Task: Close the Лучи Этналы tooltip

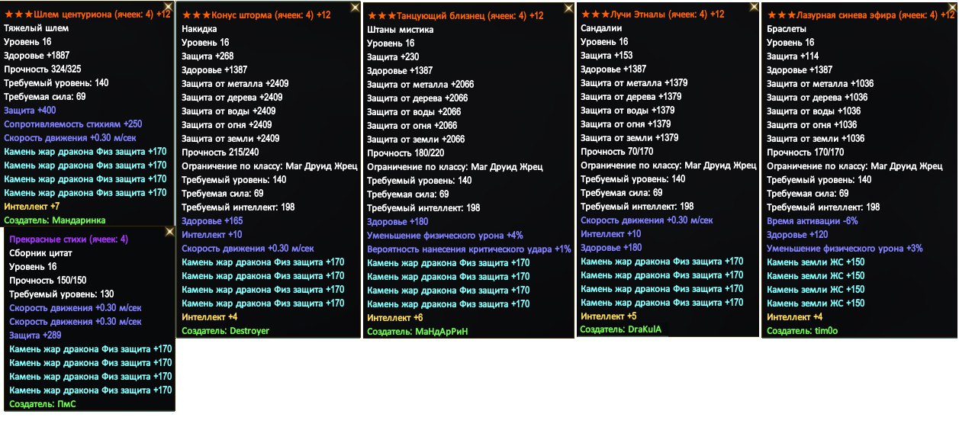Action: click(754, 7)
